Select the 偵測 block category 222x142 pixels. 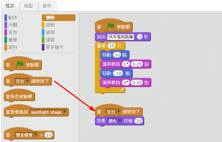(48, 32)
